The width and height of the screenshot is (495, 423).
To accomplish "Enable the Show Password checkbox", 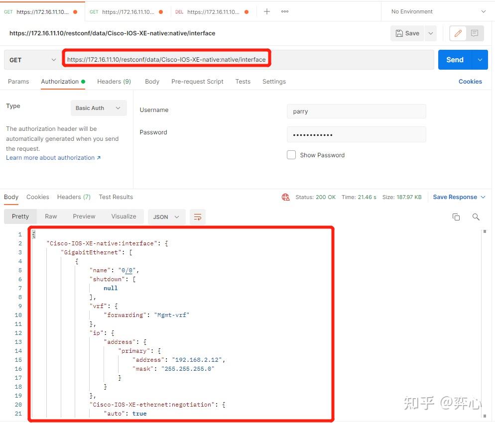I will tap(291, 155).
